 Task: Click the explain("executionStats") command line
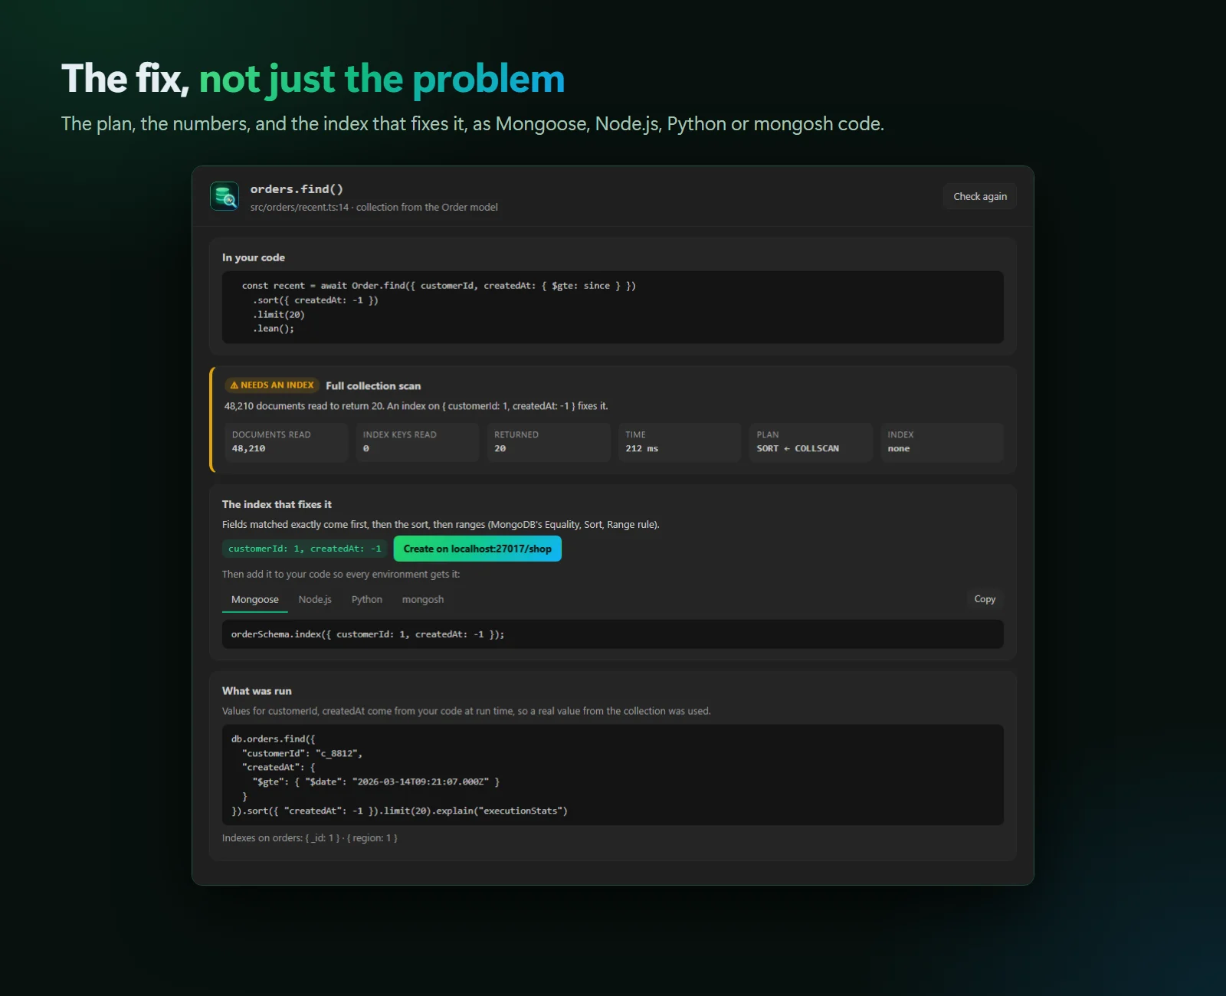click(399, 811)
